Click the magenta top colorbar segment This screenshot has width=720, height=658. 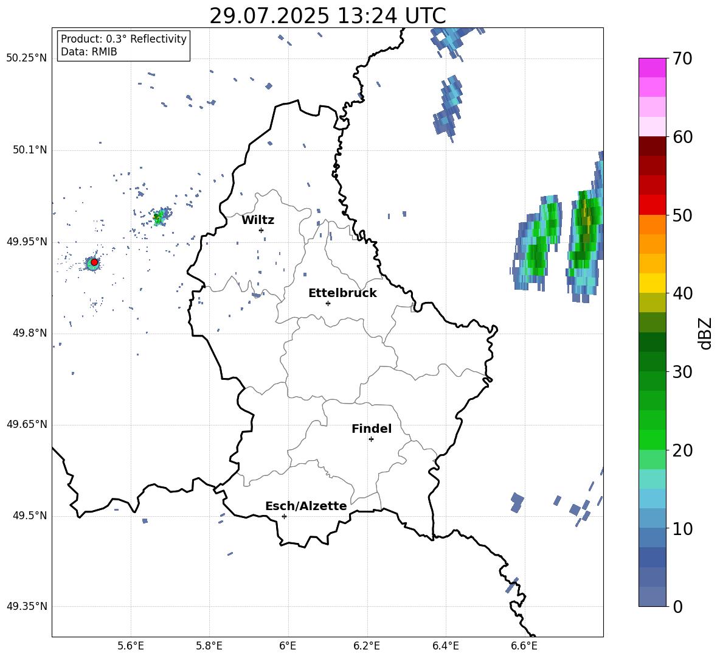tap(652, 68)
